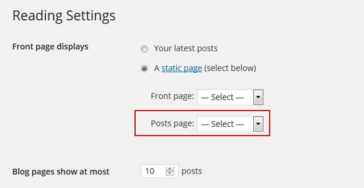Open the Front page "— Select —" combo box
Screen dimensions: 364x188
pos(230,97)
